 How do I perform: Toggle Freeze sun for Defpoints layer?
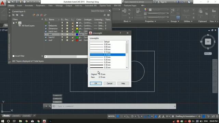(x=67, y=26)
